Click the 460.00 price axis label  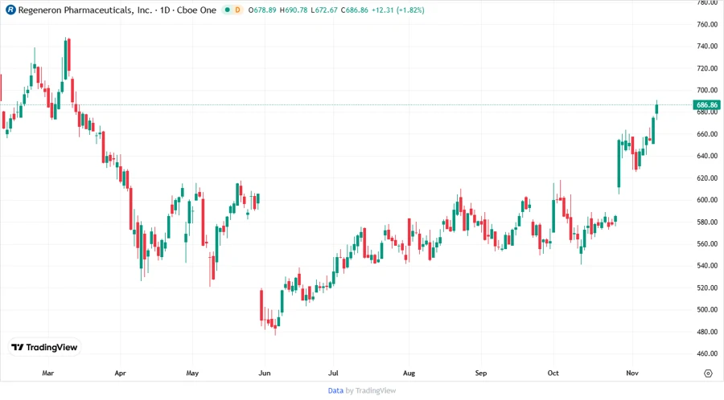(x=707, y=353)
